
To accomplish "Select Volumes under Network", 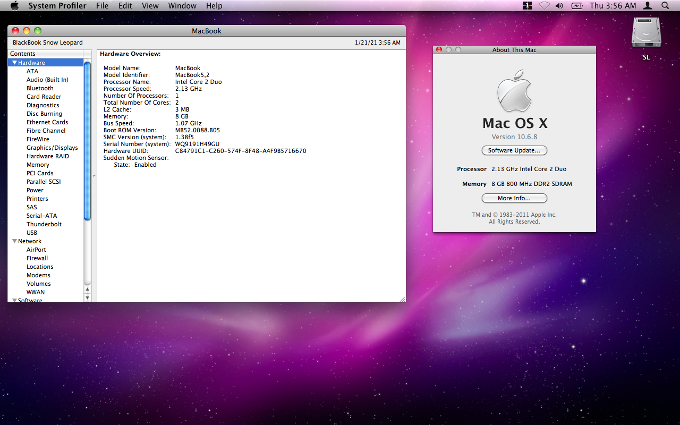I will pos(39,284).
